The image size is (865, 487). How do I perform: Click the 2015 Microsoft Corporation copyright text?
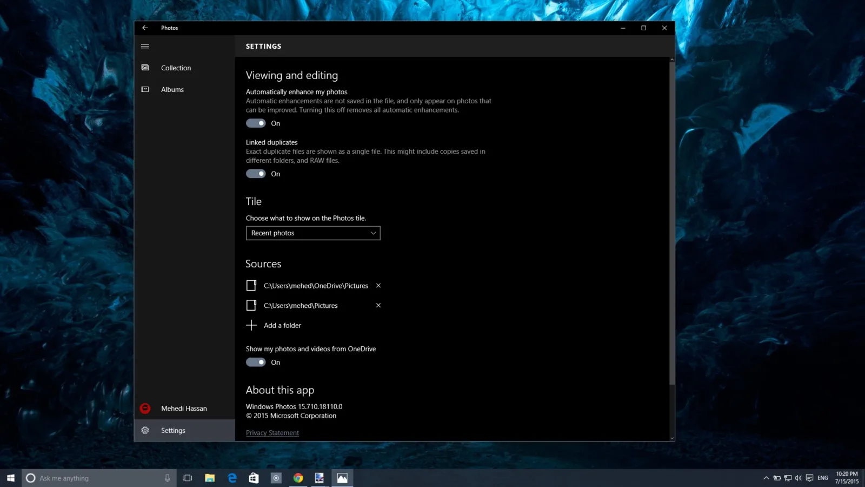291,416
